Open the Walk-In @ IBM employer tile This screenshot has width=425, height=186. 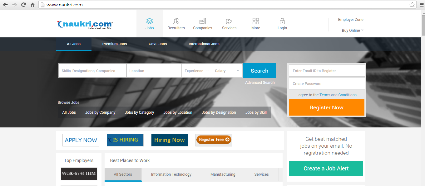(79, 174)
